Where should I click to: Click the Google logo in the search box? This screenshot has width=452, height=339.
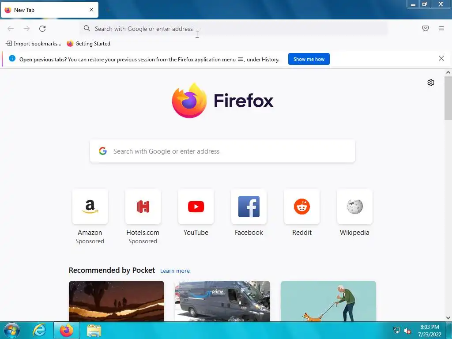tap(103, 151)
